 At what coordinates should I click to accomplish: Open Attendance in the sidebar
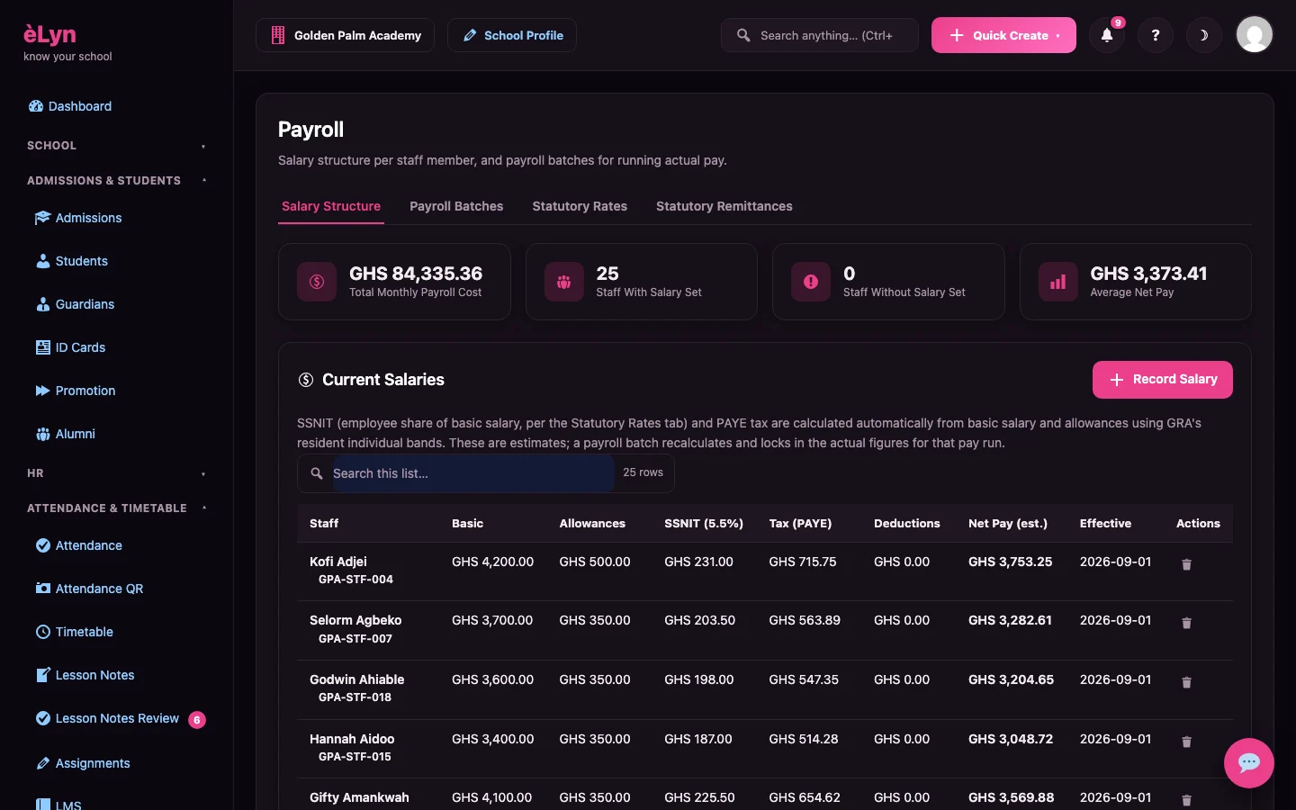[79, 545]
